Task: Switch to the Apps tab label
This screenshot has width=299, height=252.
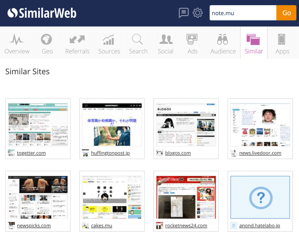Action: point(282,51)
